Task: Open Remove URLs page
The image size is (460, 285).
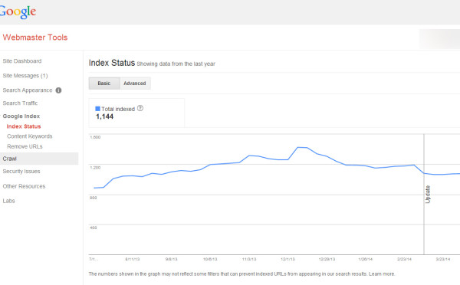Action: coord(25,146)
